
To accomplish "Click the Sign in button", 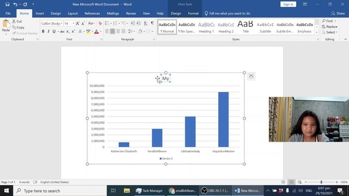I will tap(288, 4).
